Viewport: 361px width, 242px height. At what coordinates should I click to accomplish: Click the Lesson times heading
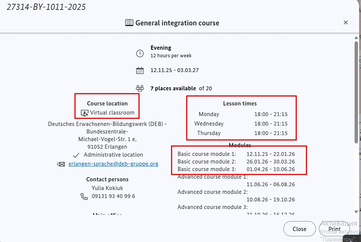point(240,104)
